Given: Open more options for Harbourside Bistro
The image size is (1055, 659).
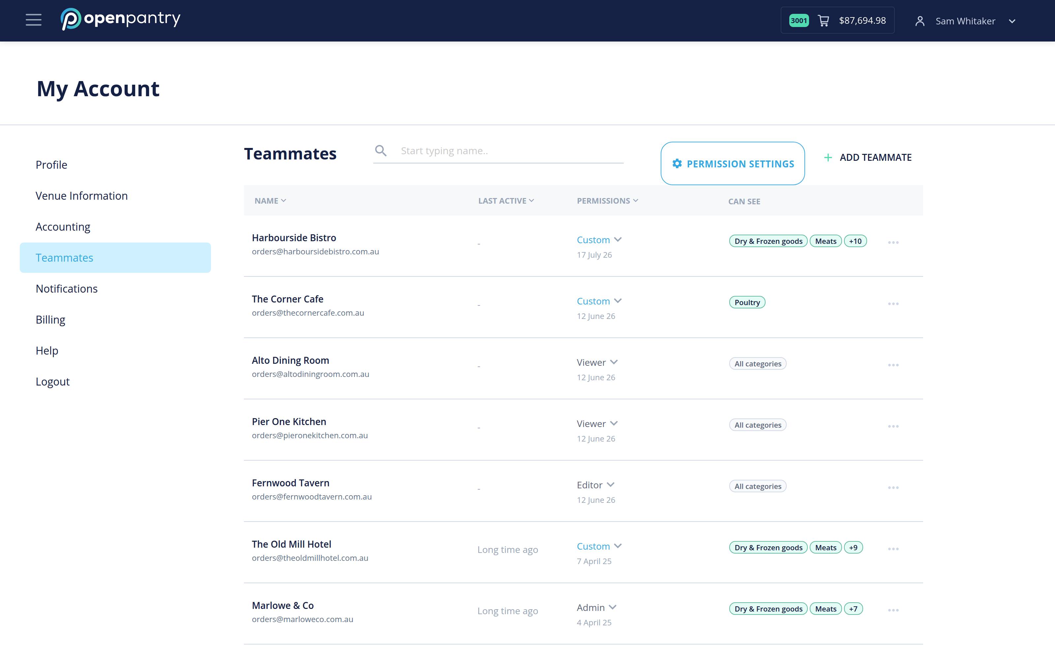Looking at the screenshot, I should tap(893, 242).
